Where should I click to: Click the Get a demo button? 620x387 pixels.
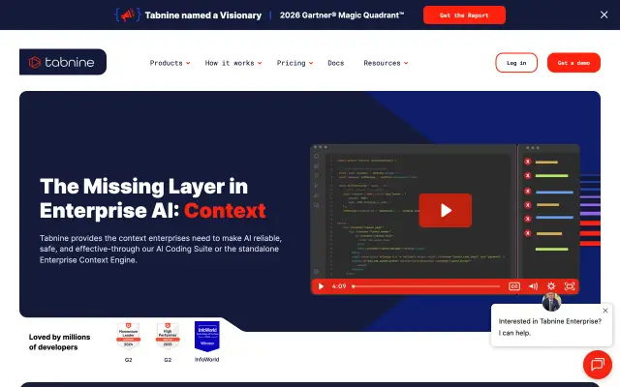[573, 62]
